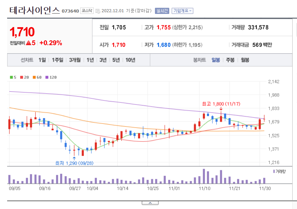Select the 1년 line chart period

(x=90, y=60)
